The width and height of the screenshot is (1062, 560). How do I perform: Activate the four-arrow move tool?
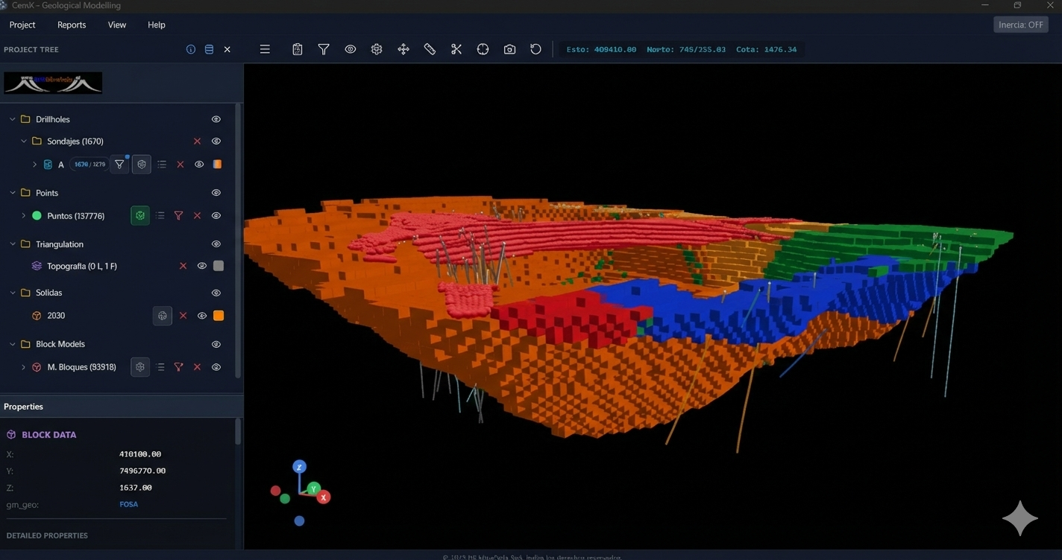tap(403, 49)
